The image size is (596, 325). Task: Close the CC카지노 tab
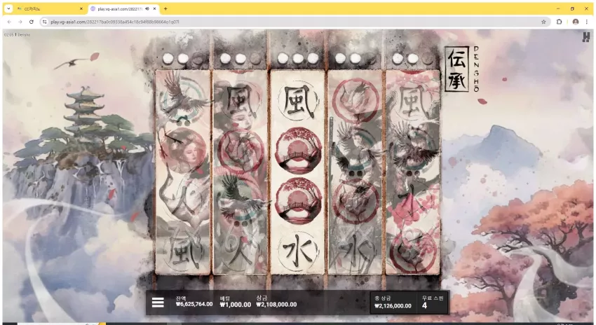coord(81,8)
